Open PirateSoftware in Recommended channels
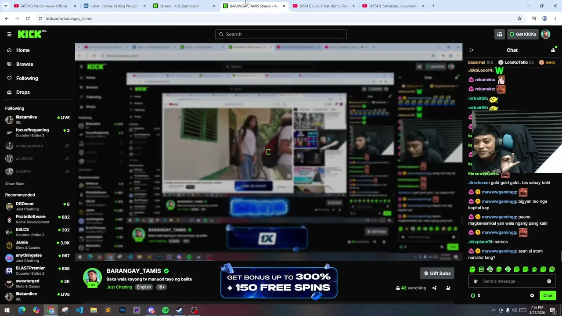The width and height of the screenshot is (562, 316). 37,219
